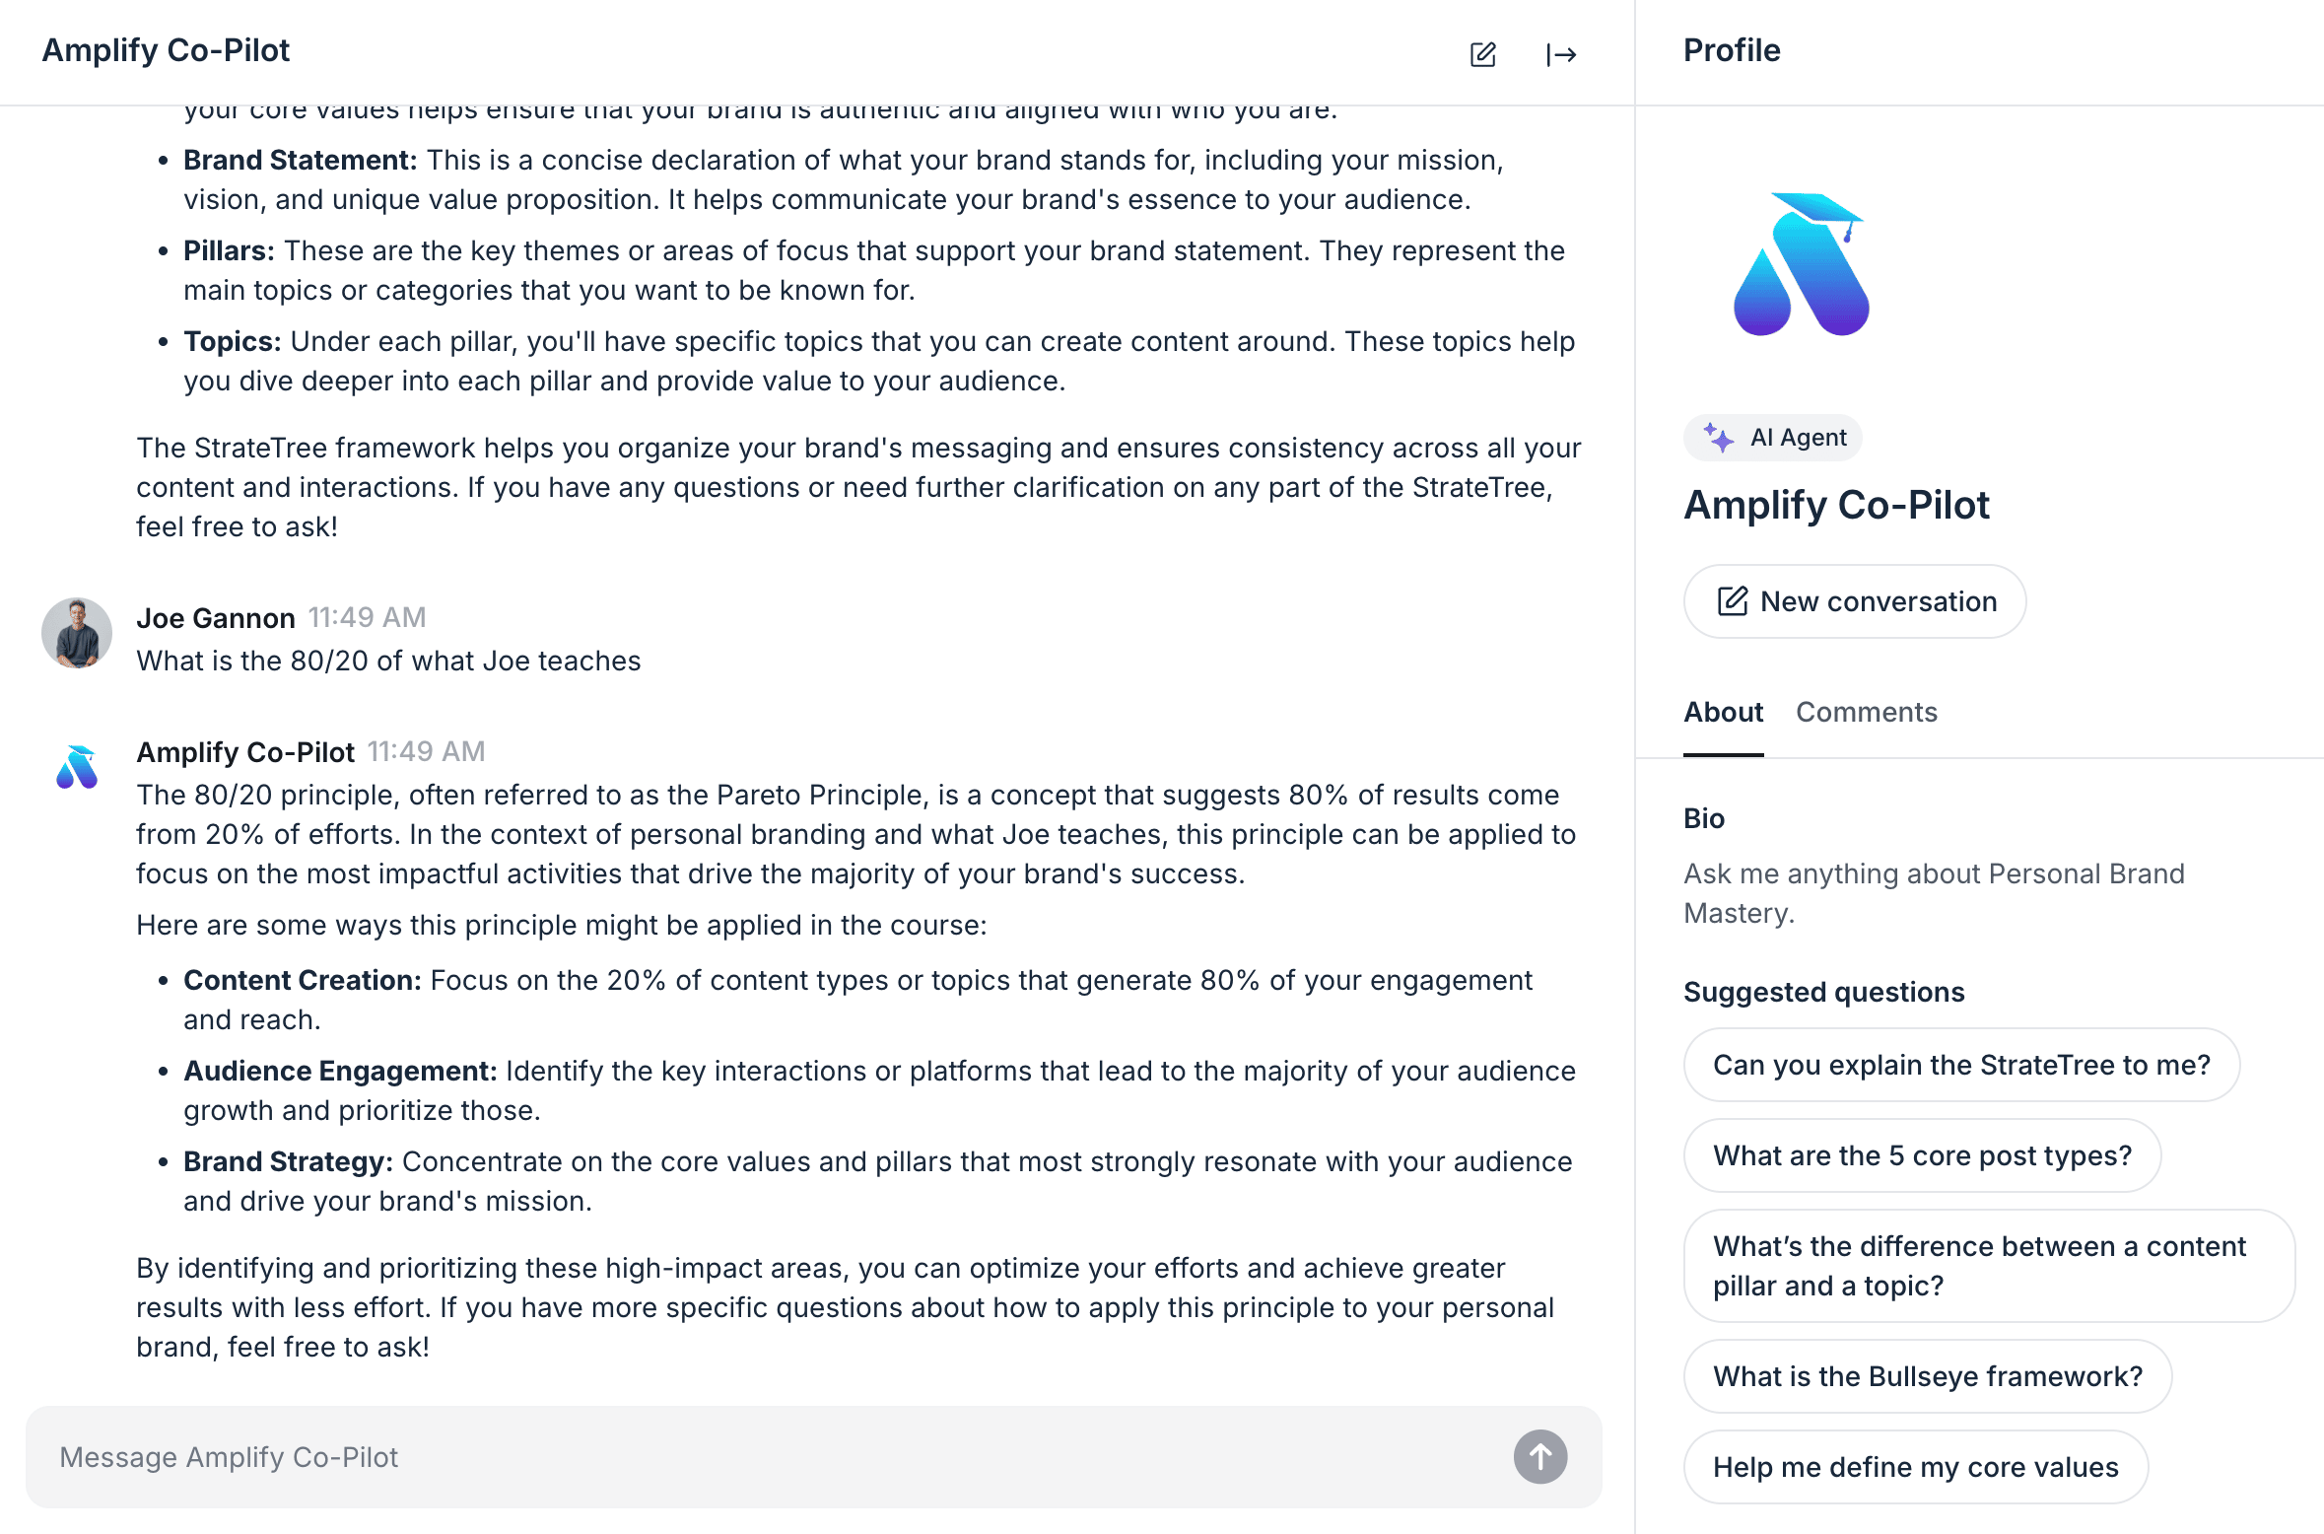Focus the Message Amplify Co-Pilot input field
The width and height of the screenshot is (2324, 1534).
769,1457
